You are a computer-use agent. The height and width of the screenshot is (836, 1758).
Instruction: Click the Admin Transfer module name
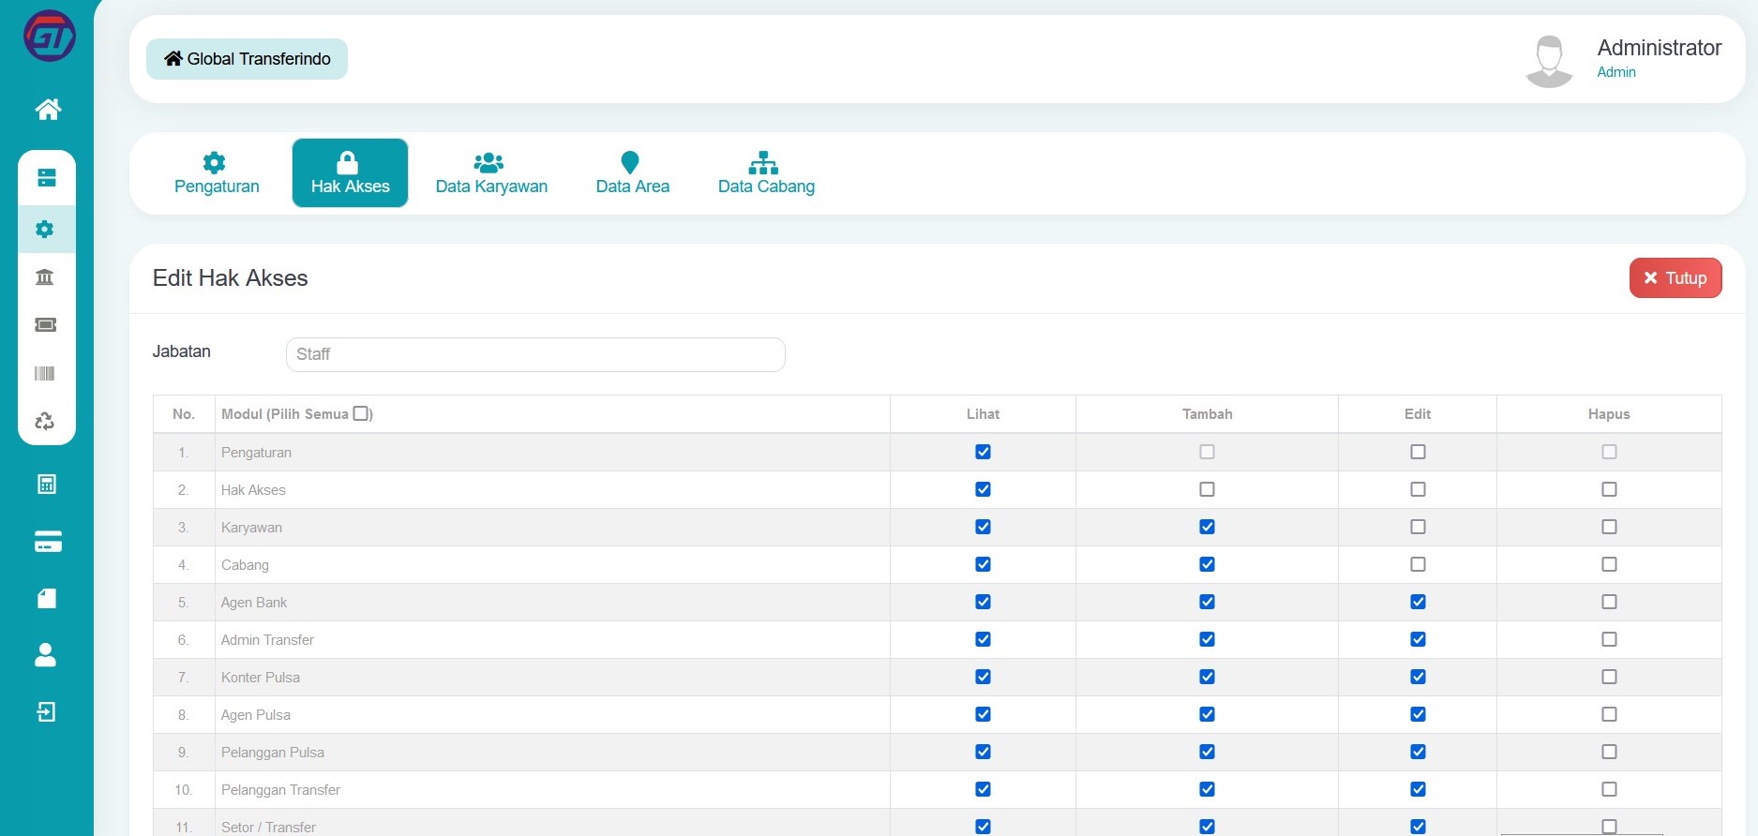pos(267,640)
